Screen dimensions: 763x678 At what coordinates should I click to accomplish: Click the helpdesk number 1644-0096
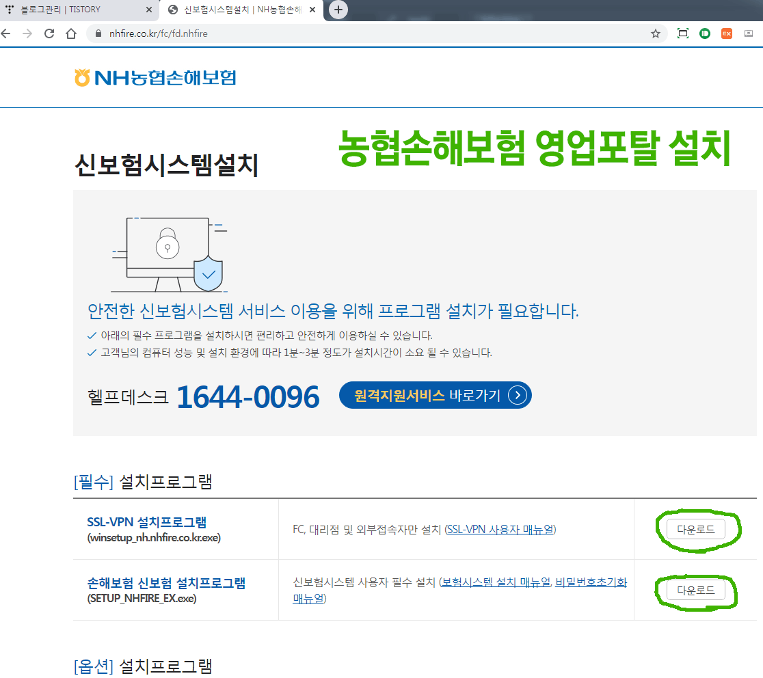pyautogui.click(x=247, y=397)
